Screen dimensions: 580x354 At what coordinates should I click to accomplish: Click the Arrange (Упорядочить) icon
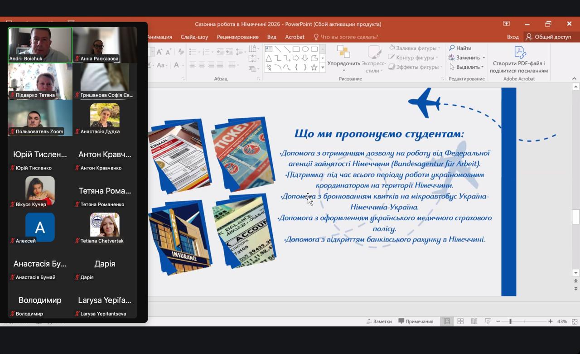(343, 53)
